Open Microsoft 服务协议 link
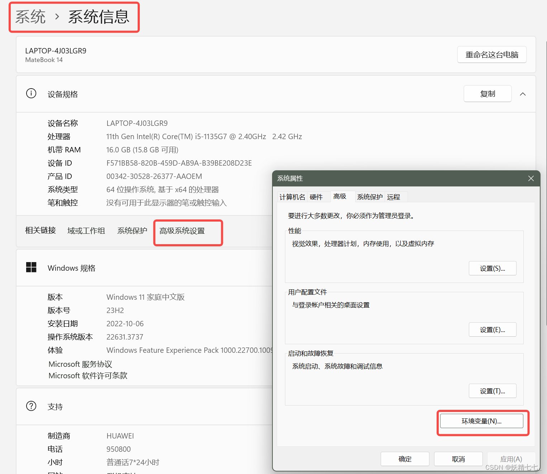The height and width of the screenshot is (474, 547). pos(80,364)
